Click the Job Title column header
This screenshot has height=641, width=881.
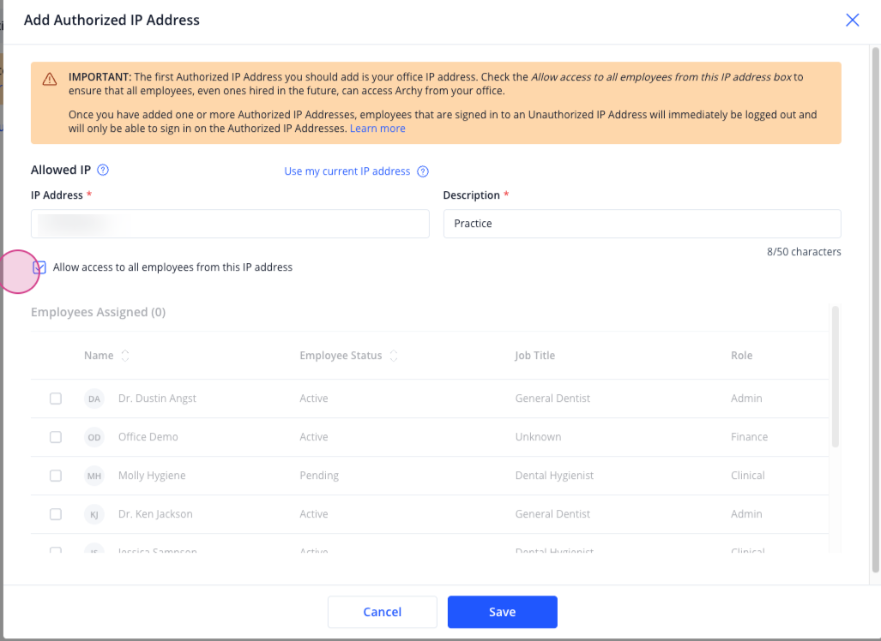(x=535, y=356)
